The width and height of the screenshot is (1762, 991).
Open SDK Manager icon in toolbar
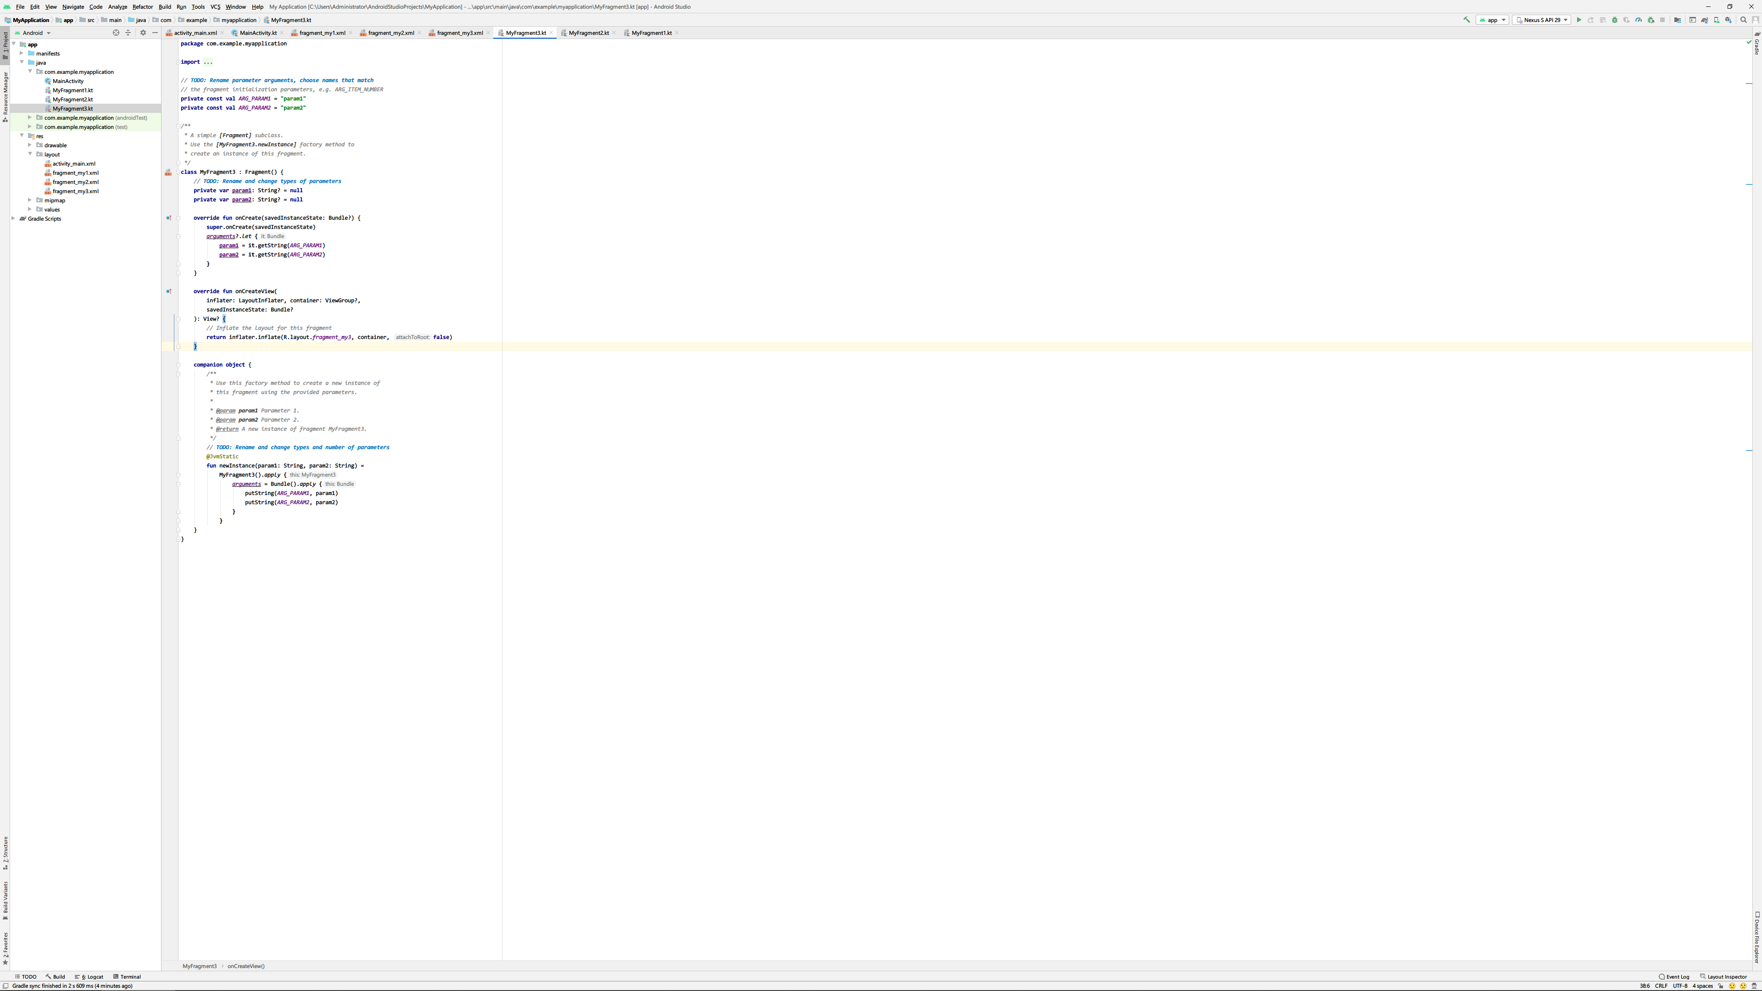click(x=1729, y=20)
